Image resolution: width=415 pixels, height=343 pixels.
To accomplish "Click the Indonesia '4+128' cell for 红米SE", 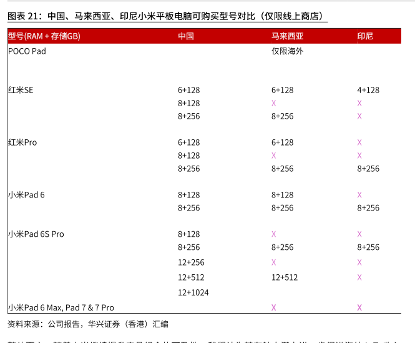I will point(368,90).
